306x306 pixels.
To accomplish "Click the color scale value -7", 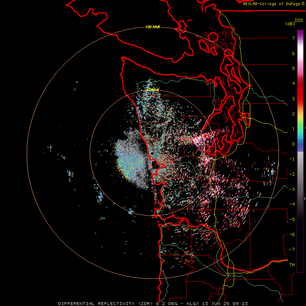I will click(x=292, y=250).
